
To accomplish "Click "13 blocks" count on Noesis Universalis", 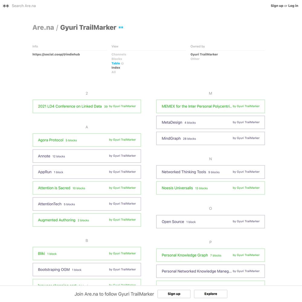I will (x=201, y=188).
